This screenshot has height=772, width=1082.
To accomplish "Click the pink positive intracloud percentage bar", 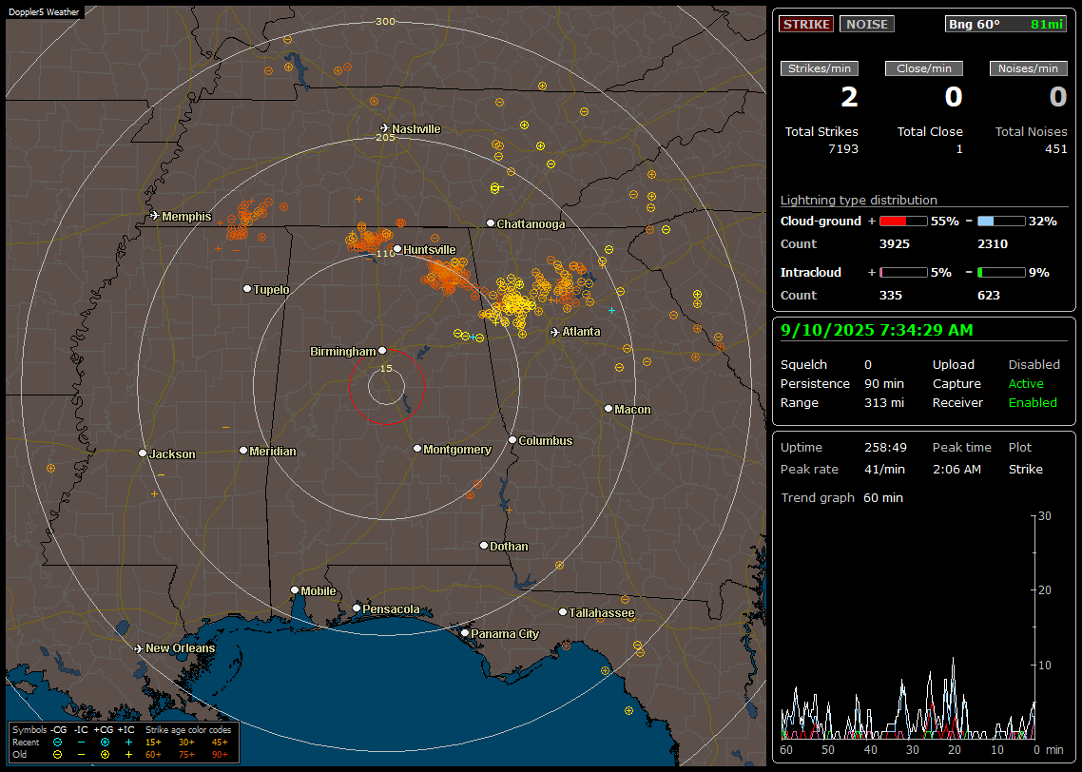I will click(903, 273).
